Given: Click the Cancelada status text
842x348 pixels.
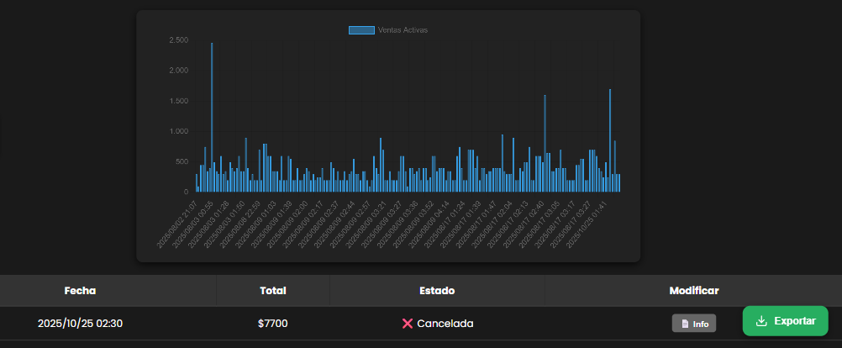Looking at the screenshot, I should tap(445, 324).
